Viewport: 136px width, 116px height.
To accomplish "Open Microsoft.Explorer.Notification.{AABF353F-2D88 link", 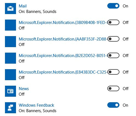I will pyautogui.click(x=63, y=39).
